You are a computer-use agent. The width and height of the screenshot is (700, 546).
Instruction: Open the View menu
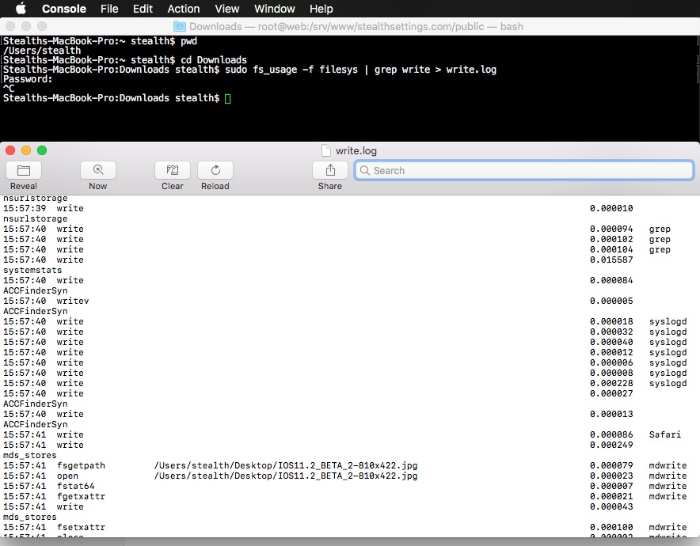coord(226,9)
